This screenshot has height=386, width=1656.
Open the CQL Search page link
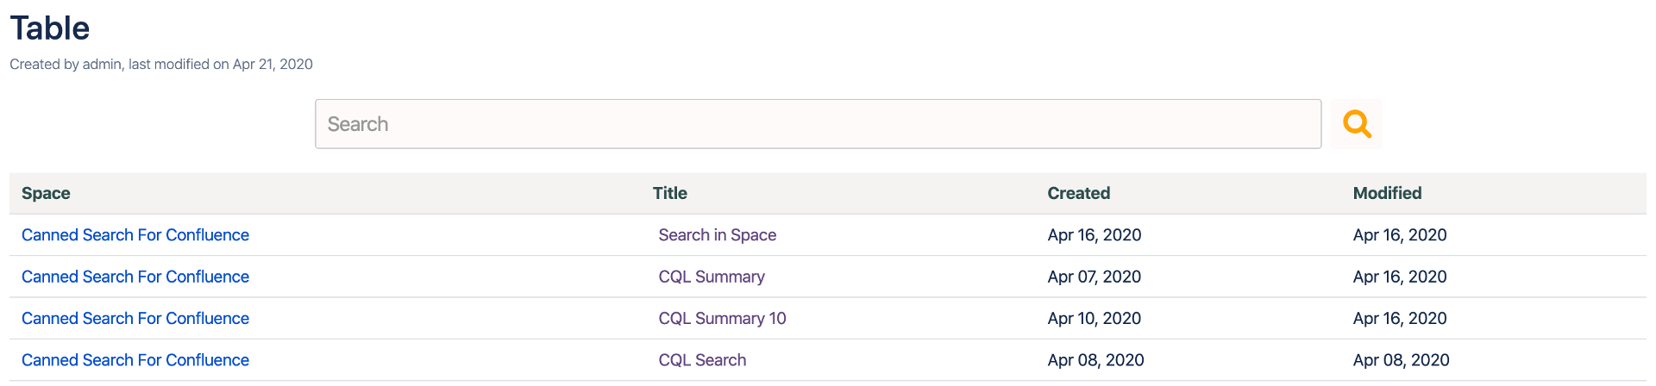pyautogui.click(x=702, y=360)
